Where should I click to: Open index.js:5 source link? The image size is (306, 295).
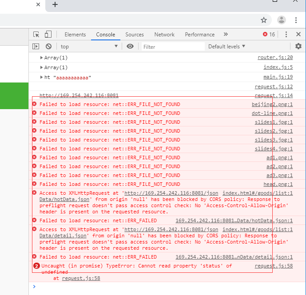click(278, 67)
